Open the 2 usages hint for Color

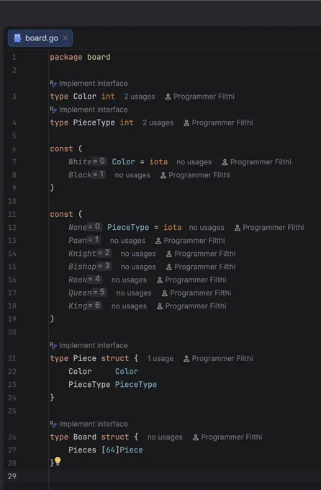point(140,97)
